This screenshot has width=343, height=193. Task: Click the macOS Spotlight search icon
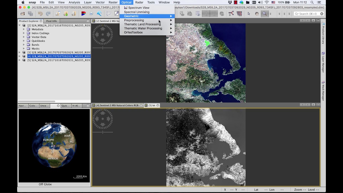(312, 2)
